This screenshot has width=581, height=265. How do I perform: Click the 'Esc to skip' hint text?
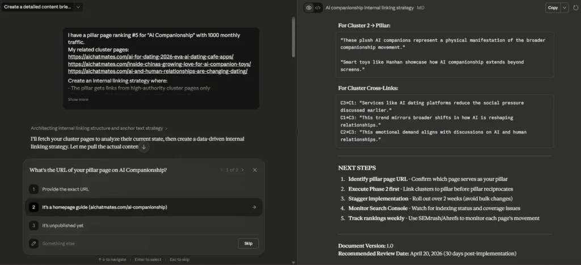(x=179, y=259)
